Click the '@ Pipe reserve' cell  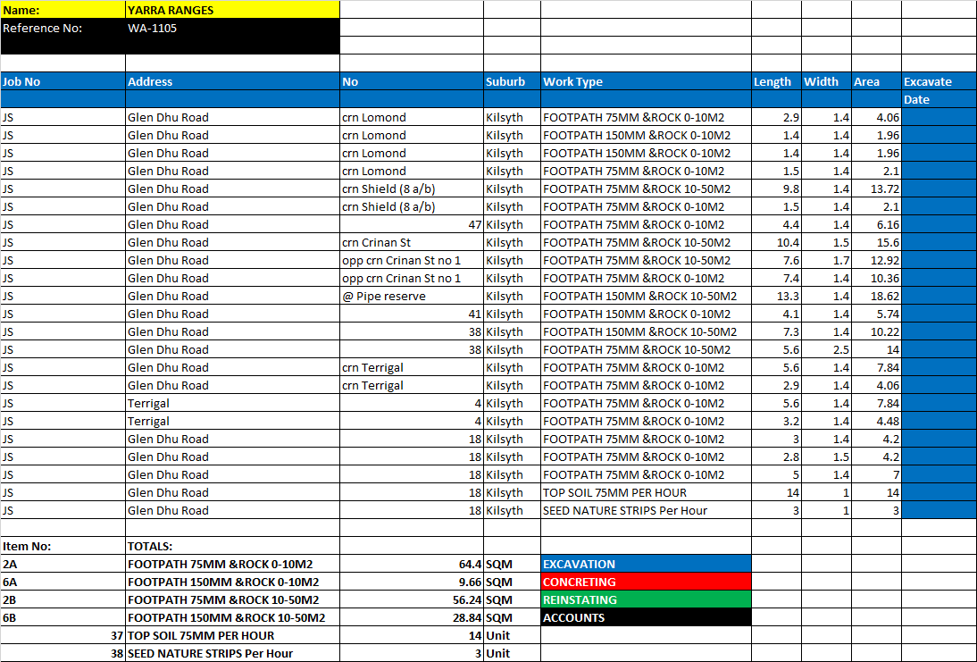coord(411,296)
